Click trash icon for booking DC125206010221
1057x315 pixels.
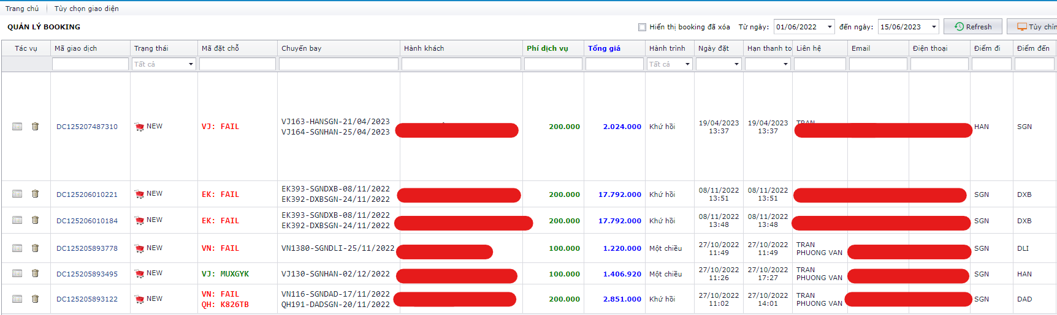pyautogui.click(x=35, y=194)
